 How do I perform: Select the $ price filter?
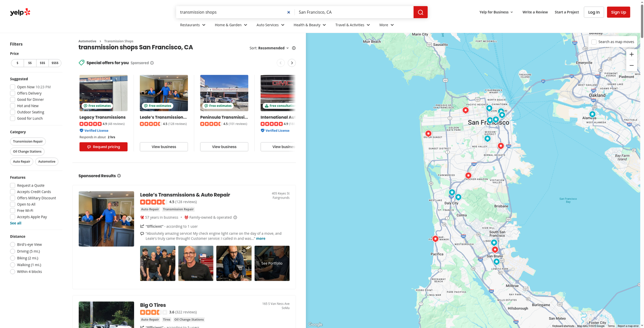point(17,63)
